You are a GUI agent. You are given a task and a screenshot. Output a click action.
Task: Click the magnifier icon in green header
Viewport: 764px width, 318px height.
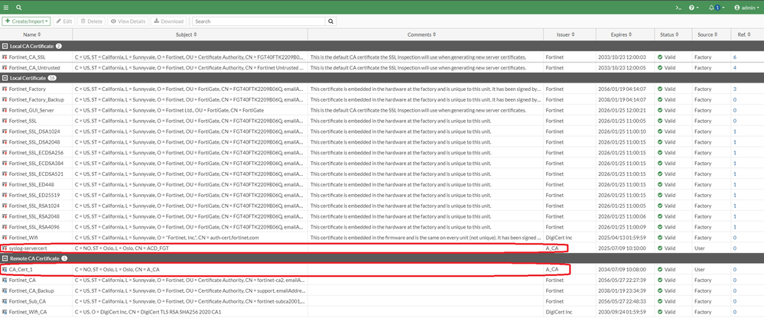(x=18, y=8)
